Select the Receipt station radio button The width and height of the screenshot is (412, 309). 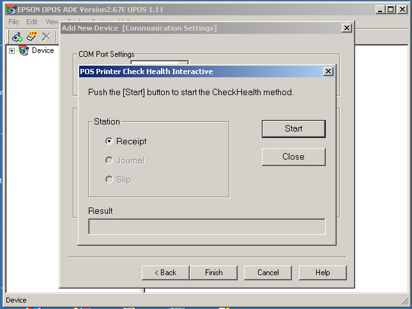[x=109, y=141]
